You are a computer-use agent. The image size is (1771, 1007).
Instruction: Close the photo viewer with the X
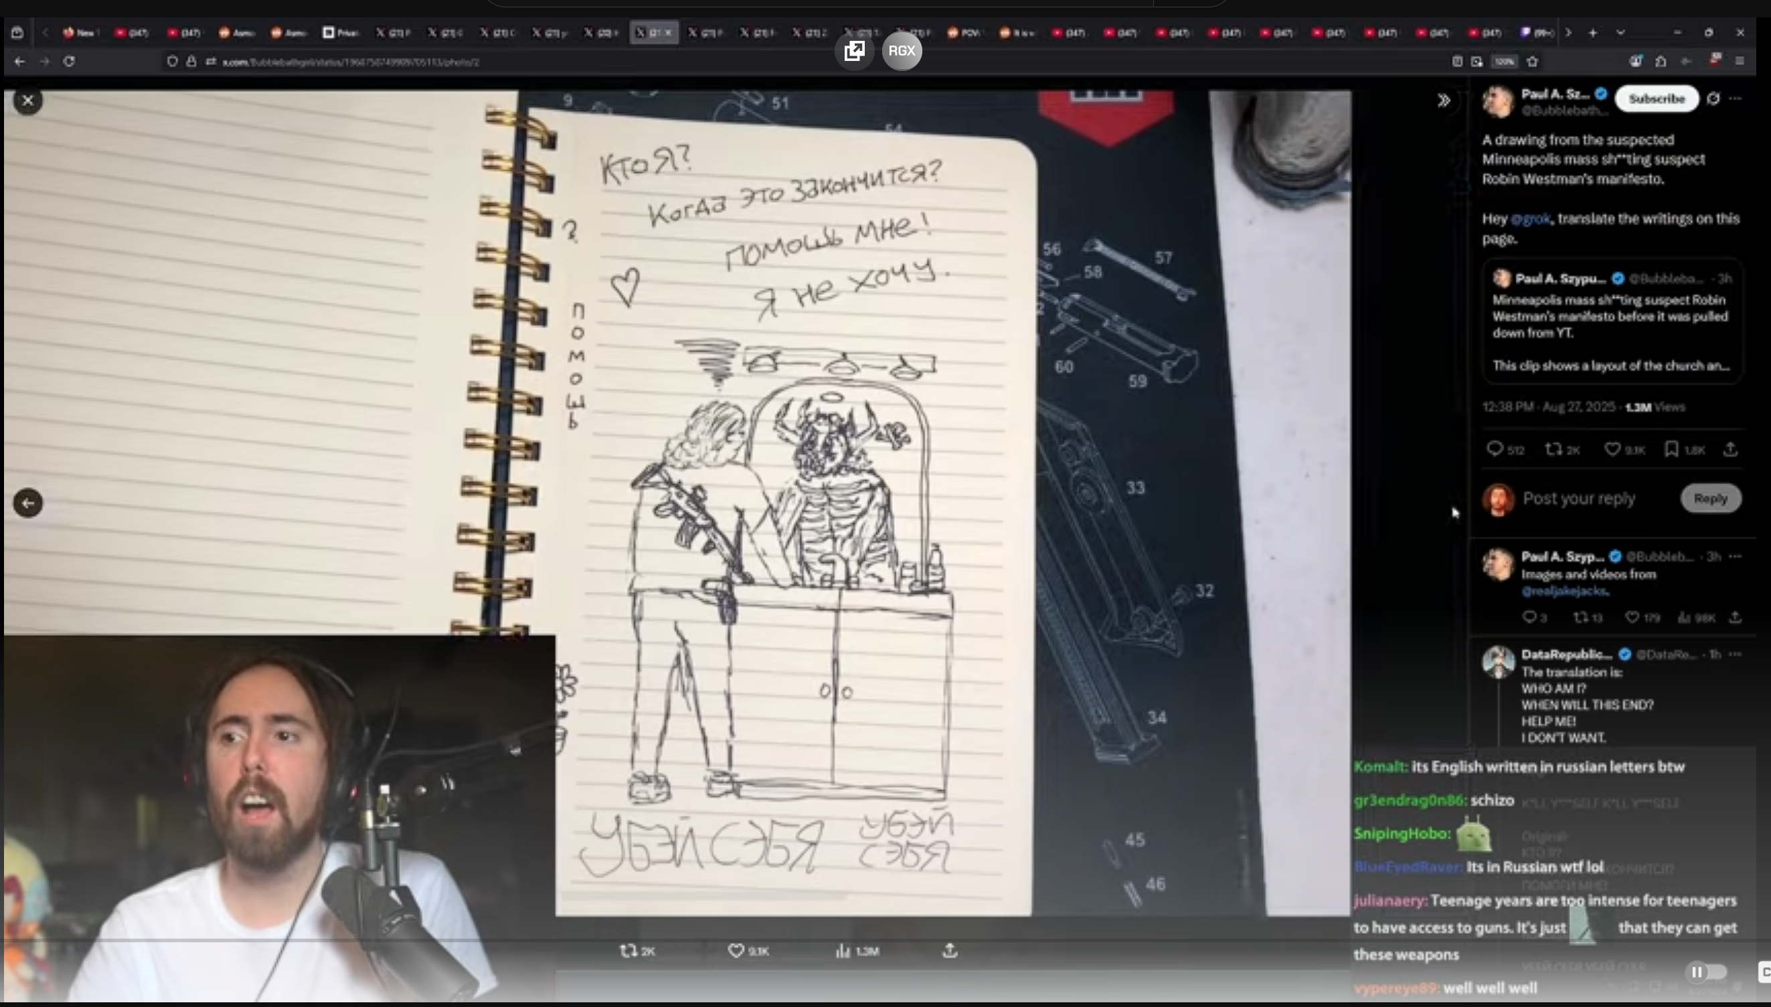(27, 101)
